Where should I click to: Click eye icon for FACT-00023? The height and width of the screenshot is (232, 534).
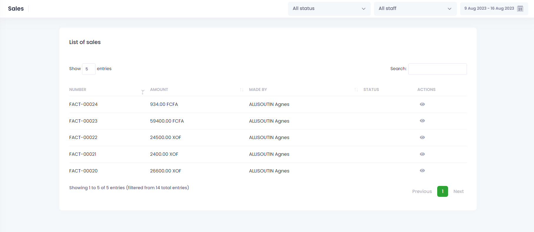pyautogui.click(x=422, y=121)
